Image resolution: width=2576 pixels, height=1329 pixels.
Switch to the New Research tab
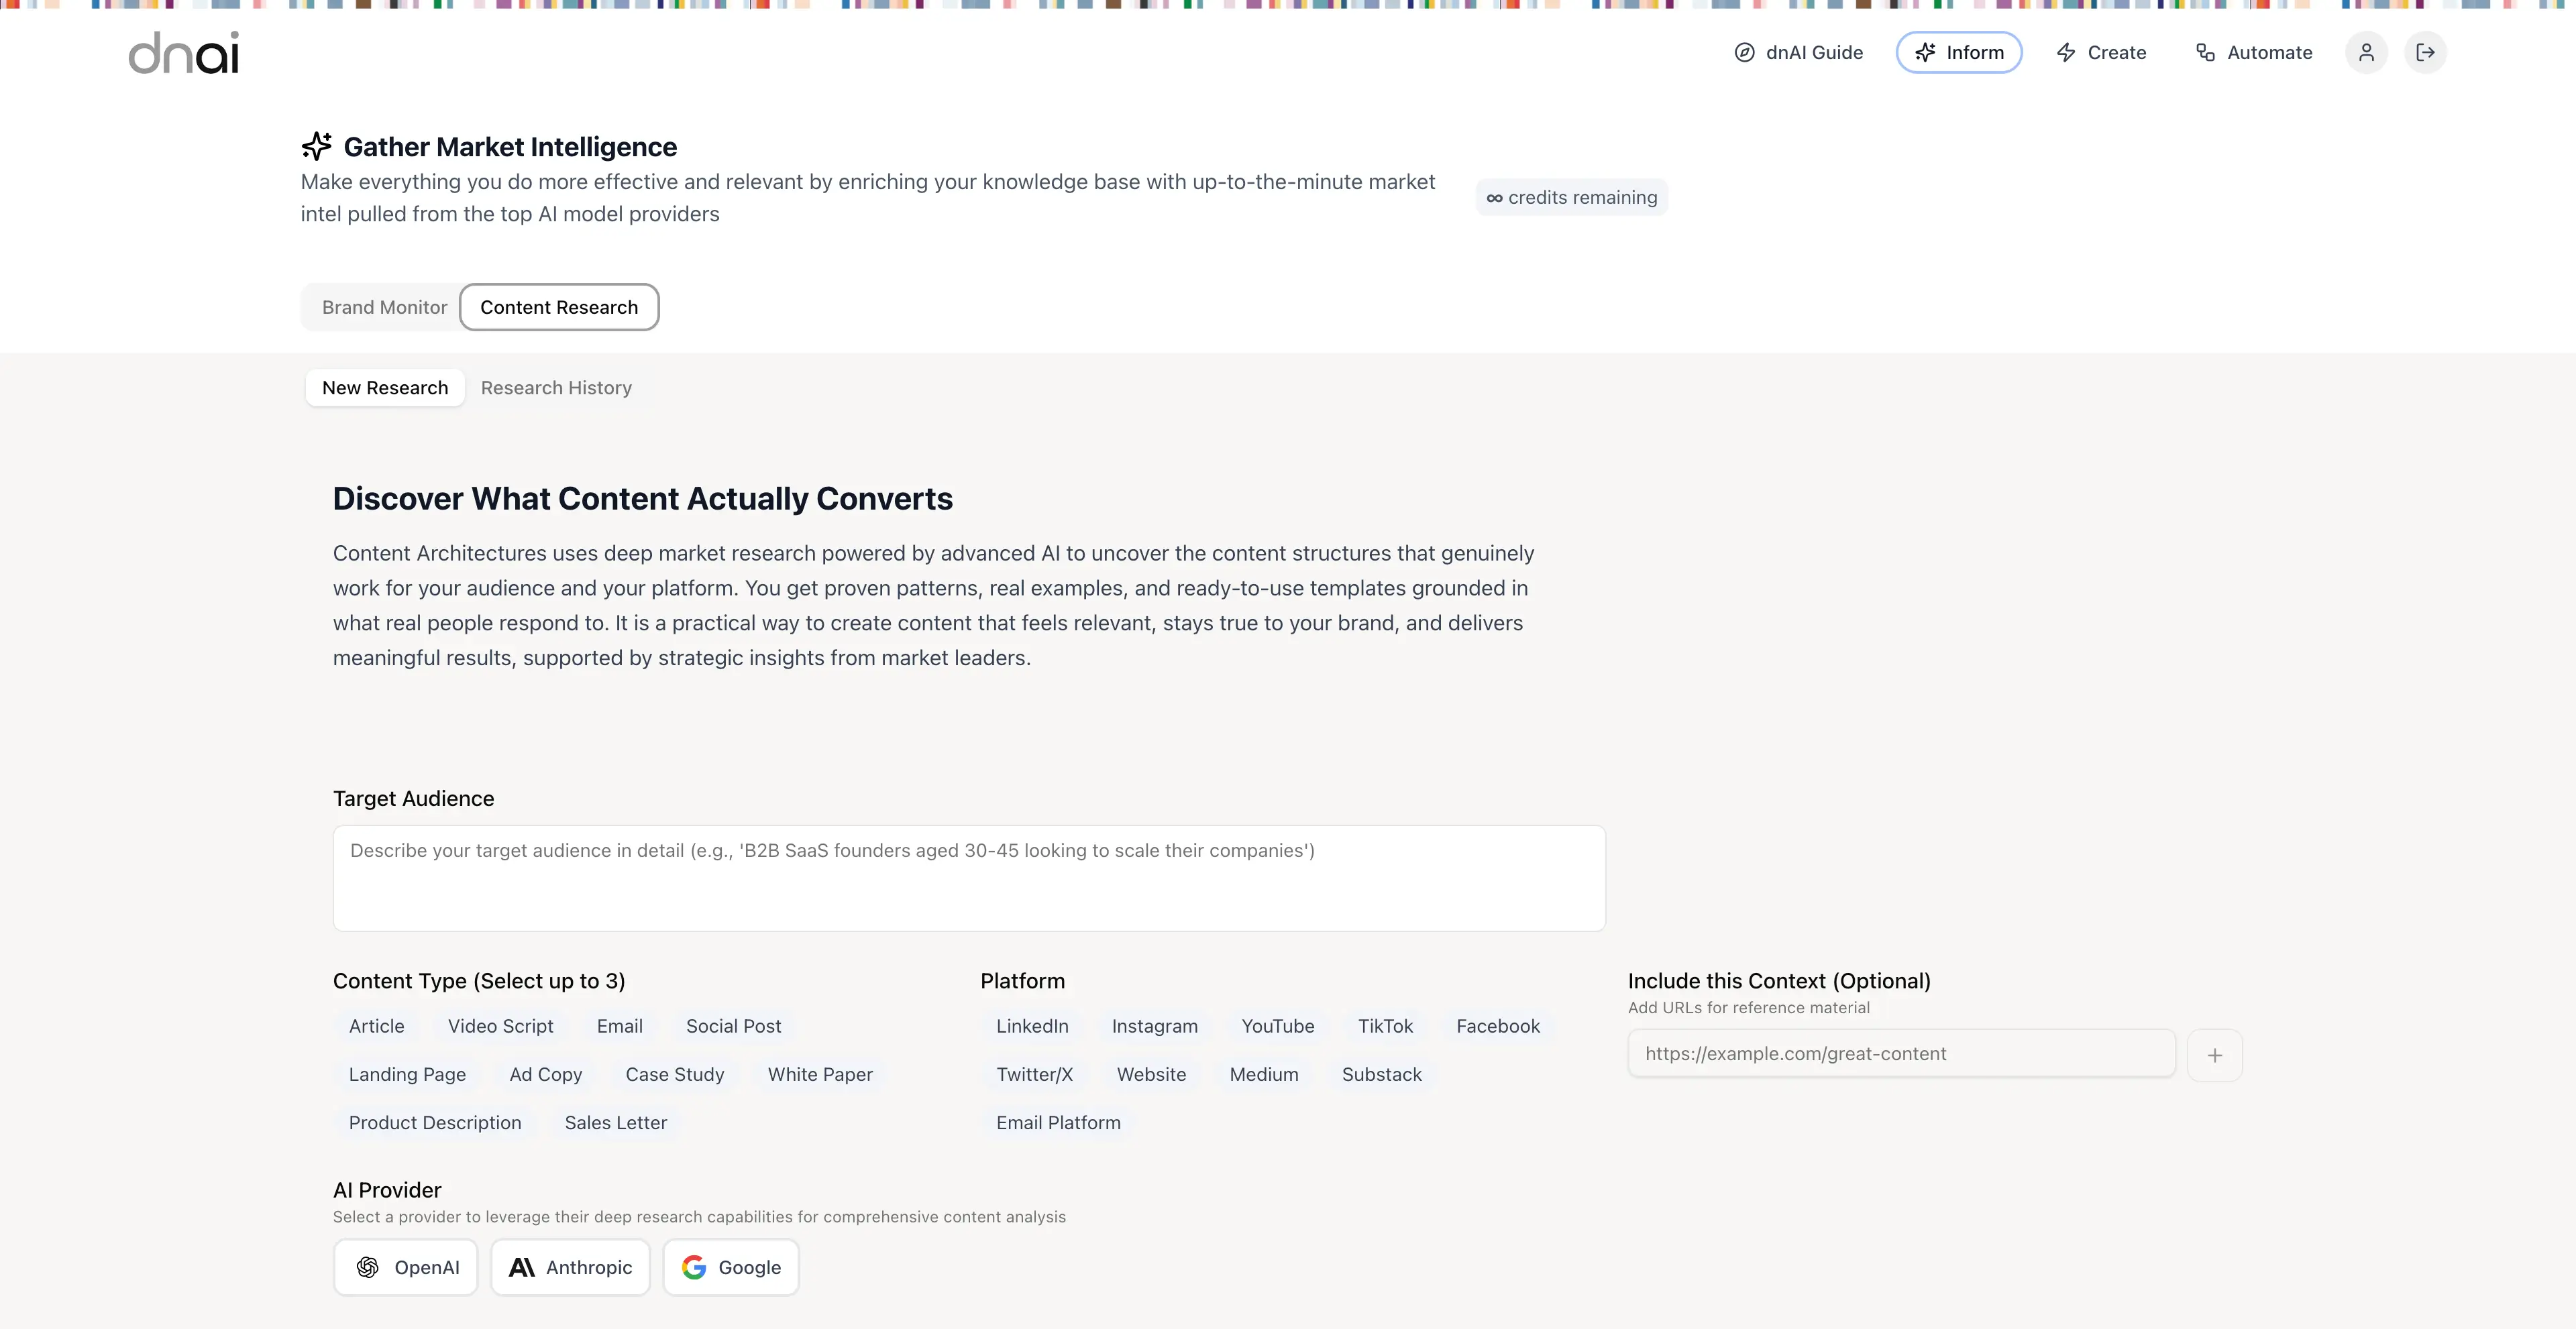click(384, 388)
